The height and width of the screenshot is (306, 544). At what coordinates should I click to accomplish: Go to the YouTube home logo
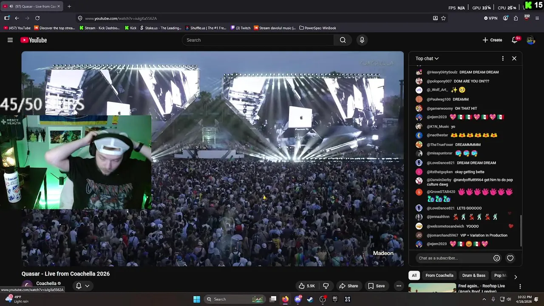(x=34, y=40)
